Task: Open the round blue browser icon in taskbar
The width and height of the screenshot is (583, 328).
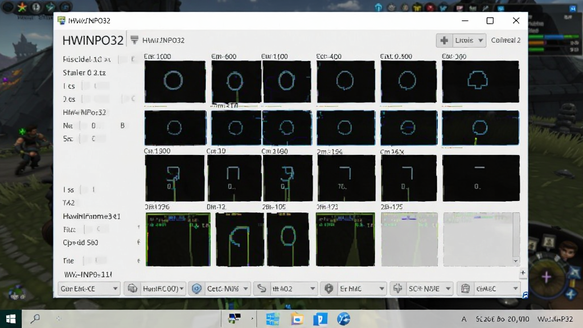Action: (343, 319)
